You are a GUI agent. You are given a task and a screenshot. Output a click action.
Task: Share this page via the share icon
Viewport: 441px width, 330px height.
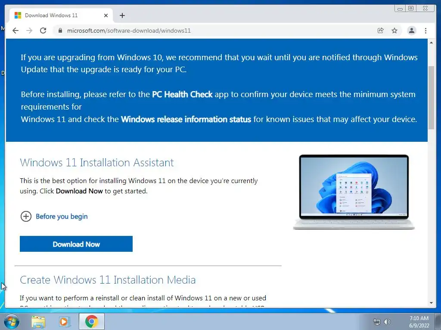pos(381,31)
